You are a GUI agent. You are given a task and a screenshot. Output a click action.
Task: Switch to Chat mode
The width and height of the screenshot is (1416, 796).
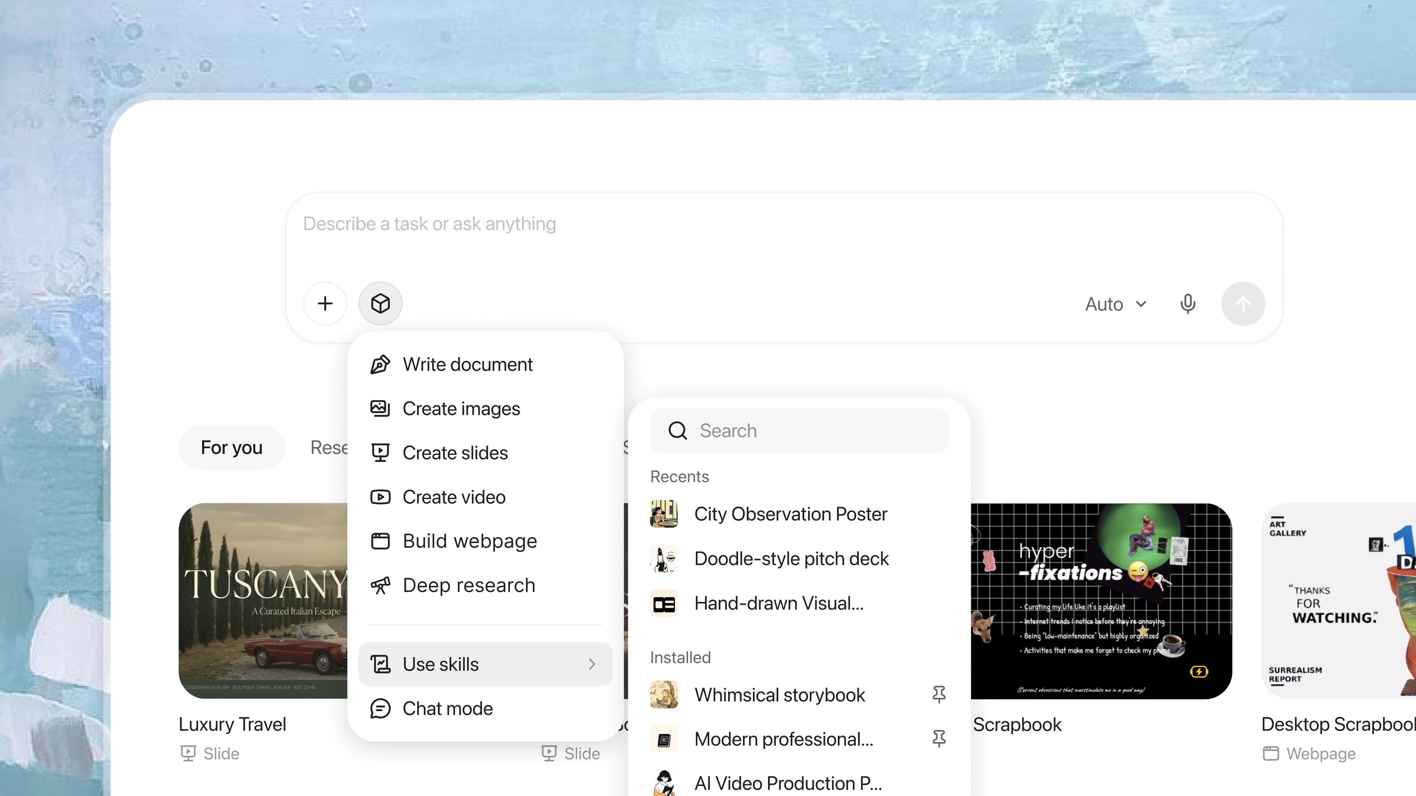(x=485, y=709)
